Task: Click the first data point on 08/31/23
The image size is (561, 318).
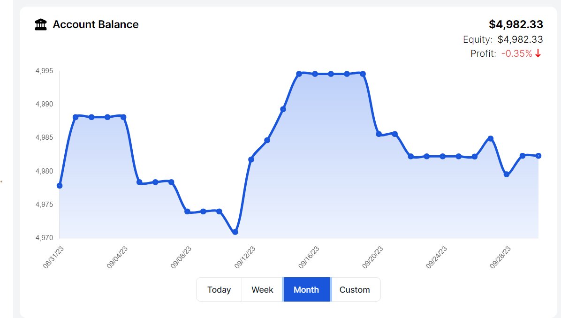Action: (60, 186)
